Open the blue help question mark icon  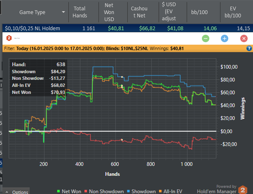249,48
